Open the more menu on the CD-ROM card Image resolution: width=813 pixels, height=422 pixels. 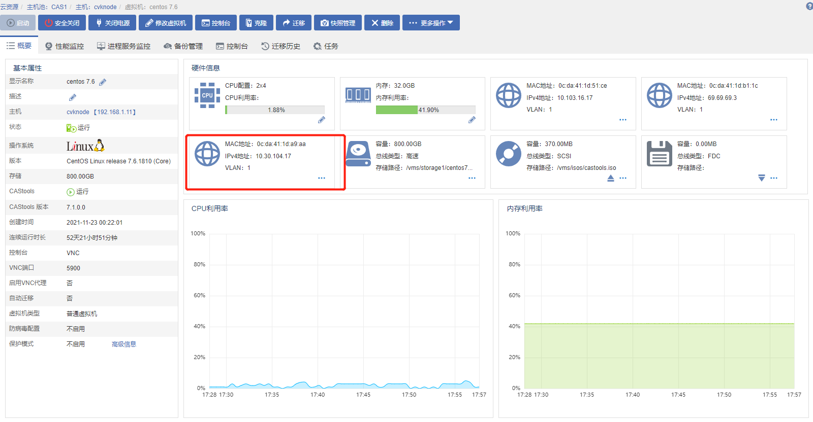click(x=623, y=178)
